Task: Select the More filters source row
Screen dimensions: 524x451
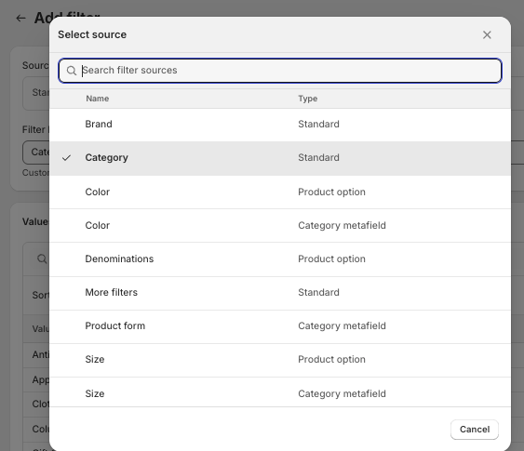Action: tap(280, 293)
